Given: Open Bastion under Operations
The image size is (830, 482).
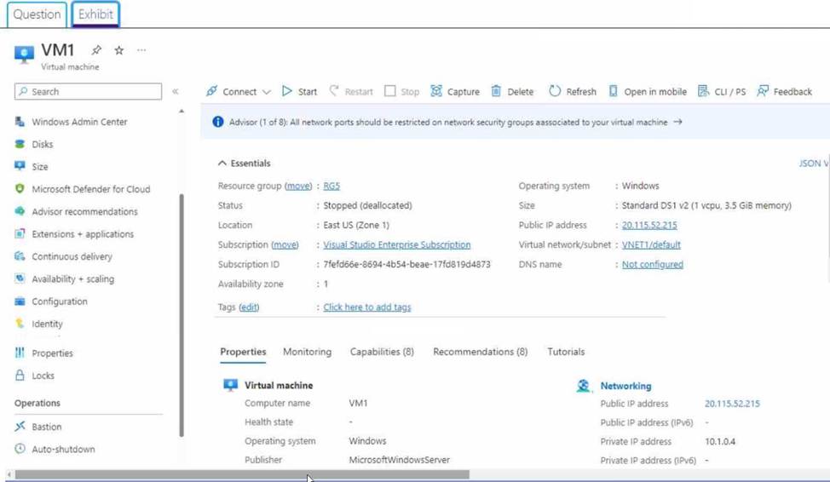Looking at the screenshot, I should (x=47, y=427).
